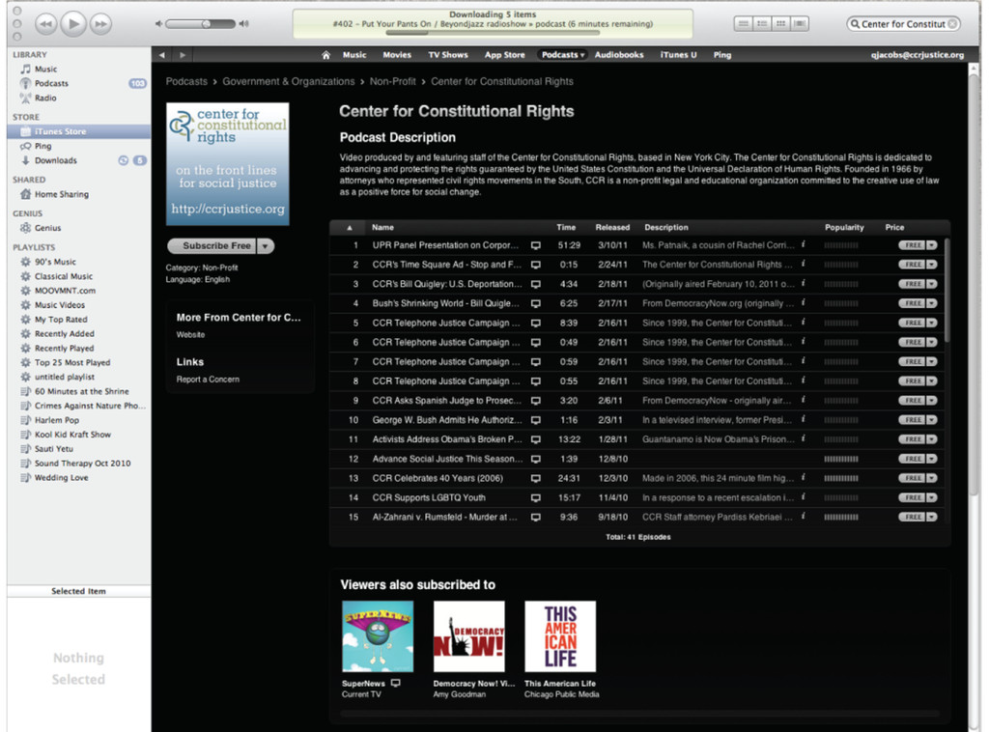Open price dropdown arrow for Bush's Shrinking World
This screenshot has height=732, width=989.
click(932, 303)
